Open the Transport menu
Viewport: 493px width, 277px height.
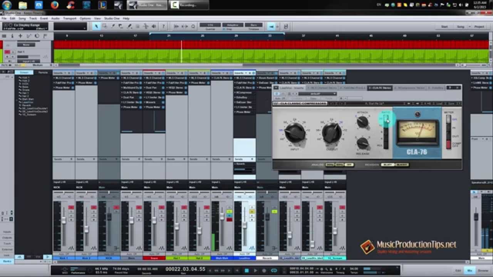click(70, 18)
